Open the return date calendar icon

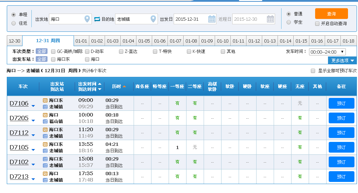[270, 19]
